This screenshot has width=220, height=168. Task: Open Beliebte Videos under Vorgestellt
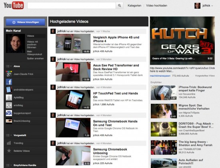[x=25, y=151]
